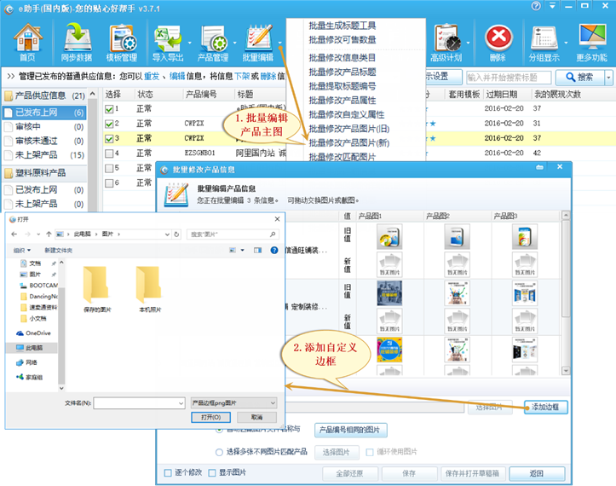Screen dimensions: 616x486
Task: Go up one folder level in file dialog
Action: pyautogui.click(x=49, y=234)
